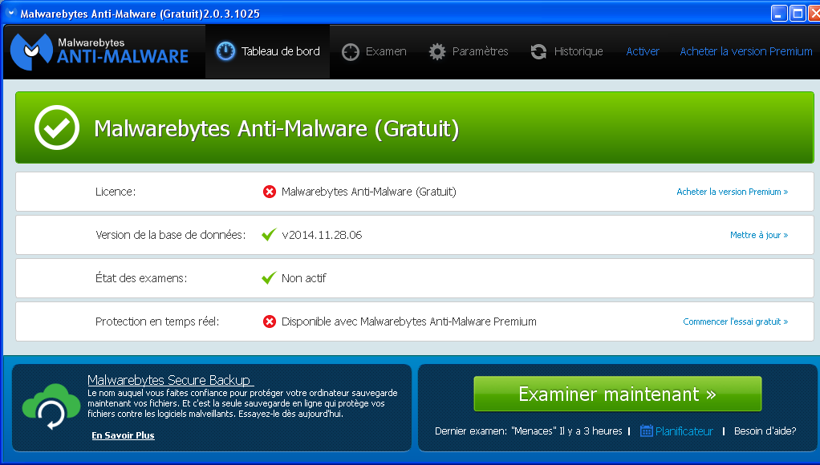Click the Planificateur calendar icon
Image resolution: width=820 pixels, height=465 pixels.
(x=647, y=431)
